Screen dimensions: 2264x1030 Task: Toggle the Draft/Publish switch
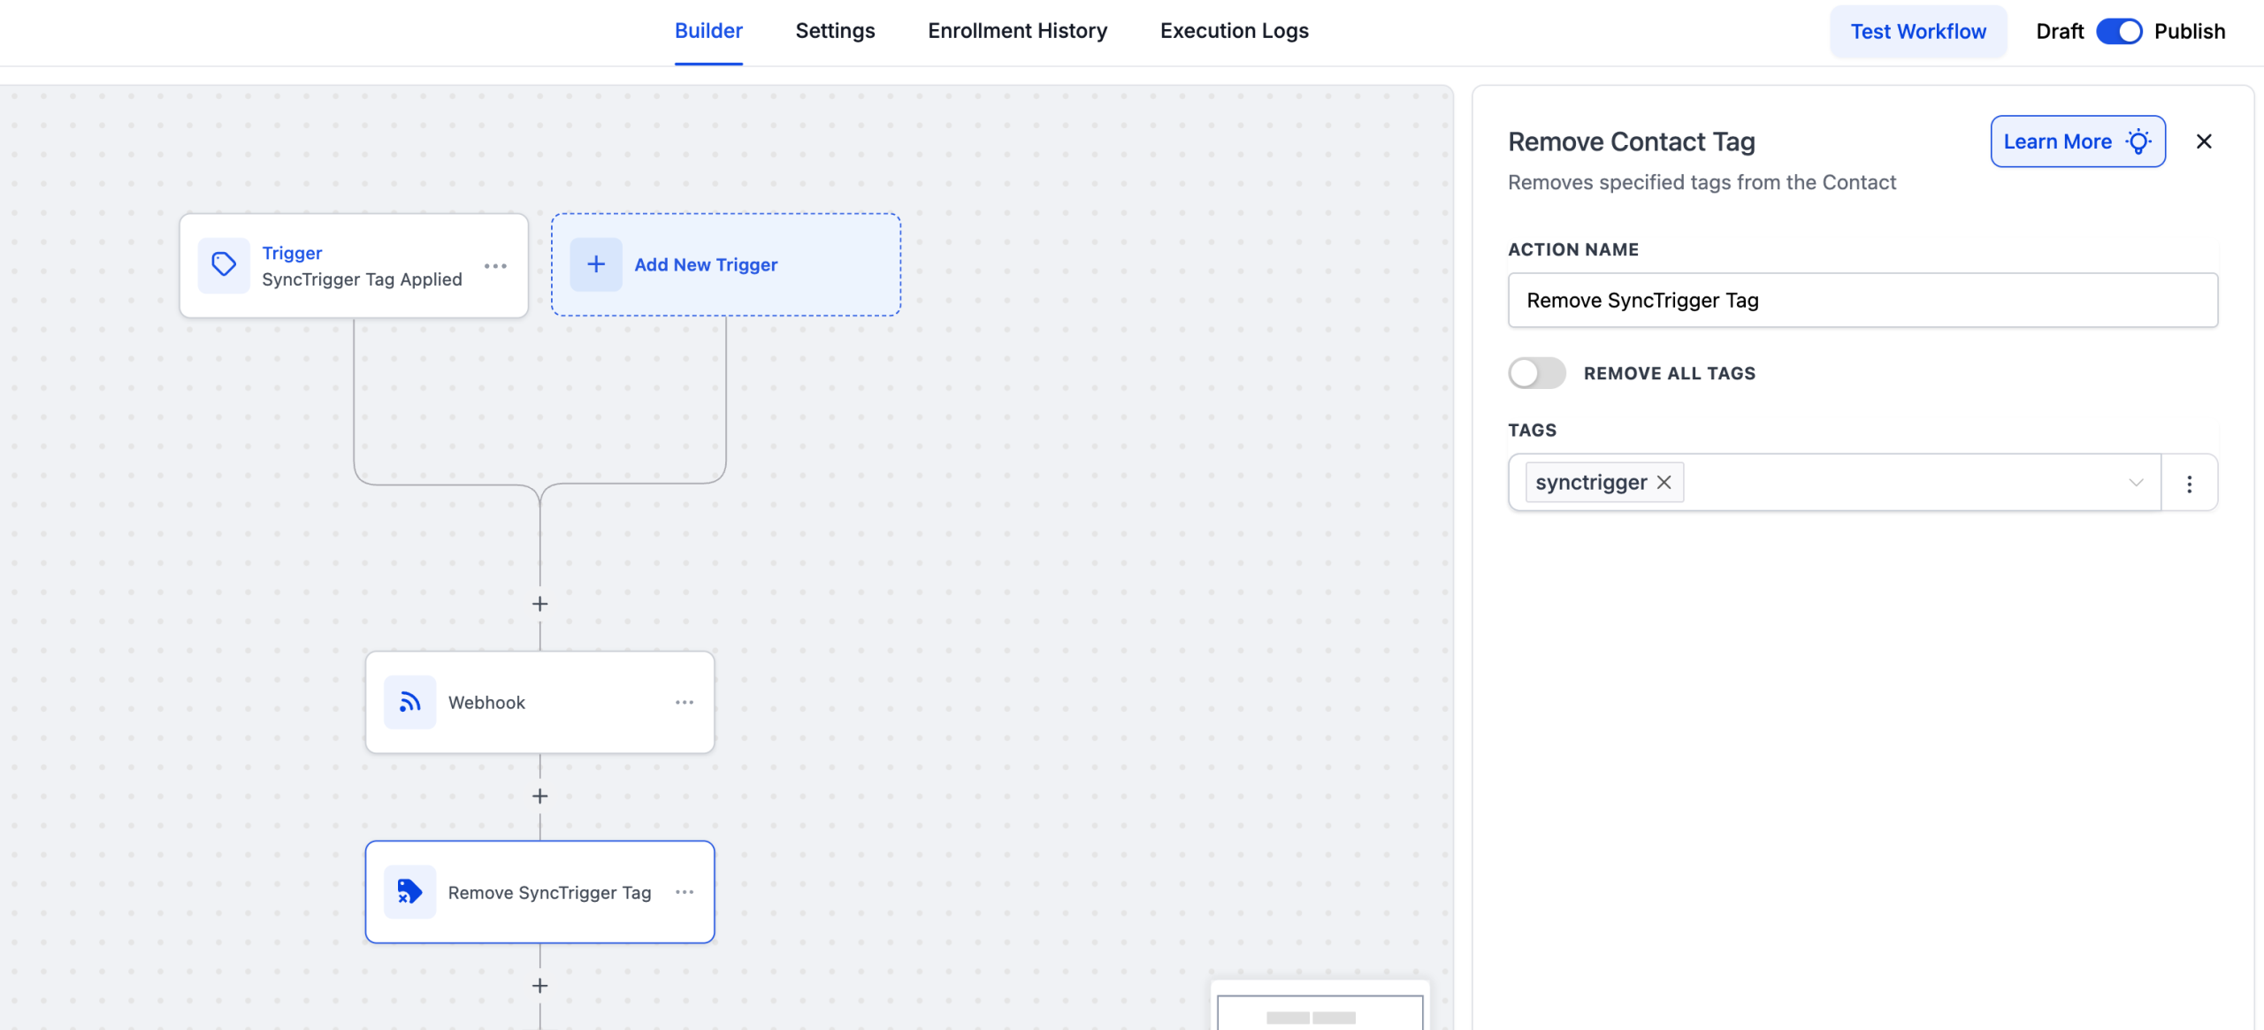pos(2119,31)
